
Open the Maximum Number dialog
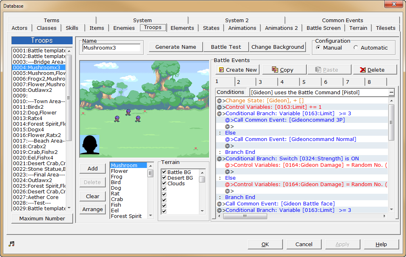pyautogui.click(x=42, y=218)
